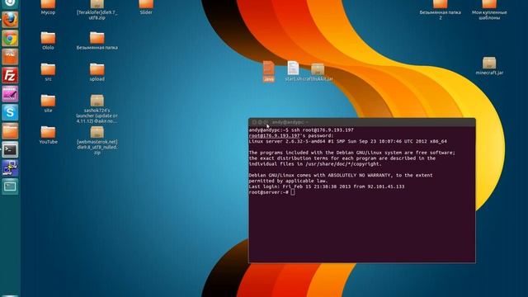Screen dimensions: 528x297
Task: Select the Безымянная папка 2 folder
Action: click(441, 10)
